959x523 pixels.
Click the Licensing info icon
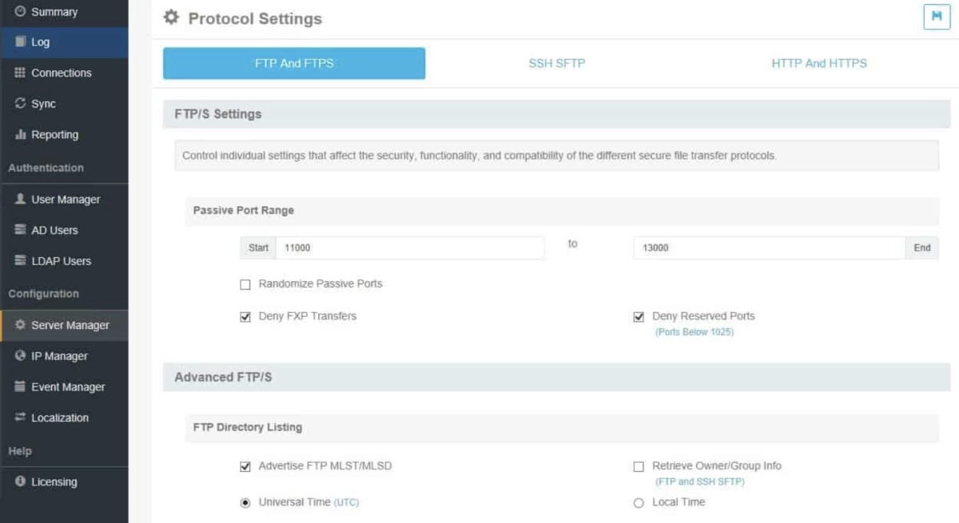pyautogui.click(x=21, y=482)
